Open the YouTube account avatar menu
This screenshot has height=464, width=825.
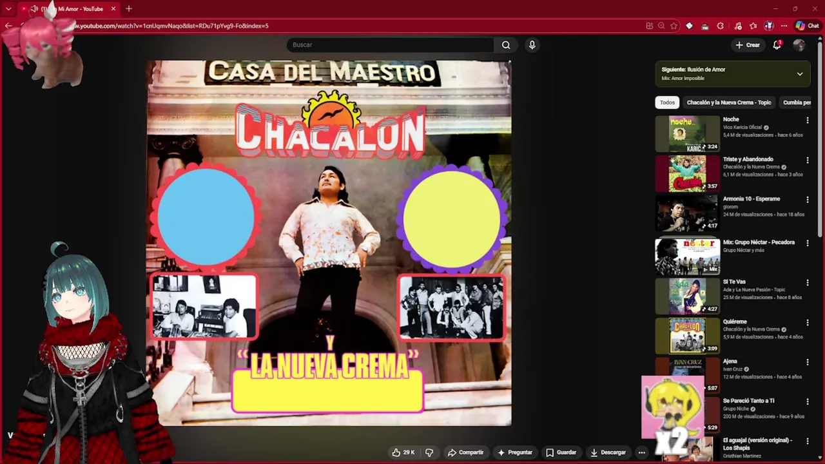pyautogui.click(x=799, y=45)
